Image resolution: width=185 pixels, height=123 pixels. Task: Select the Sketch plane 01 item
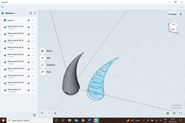coord(19,90)
